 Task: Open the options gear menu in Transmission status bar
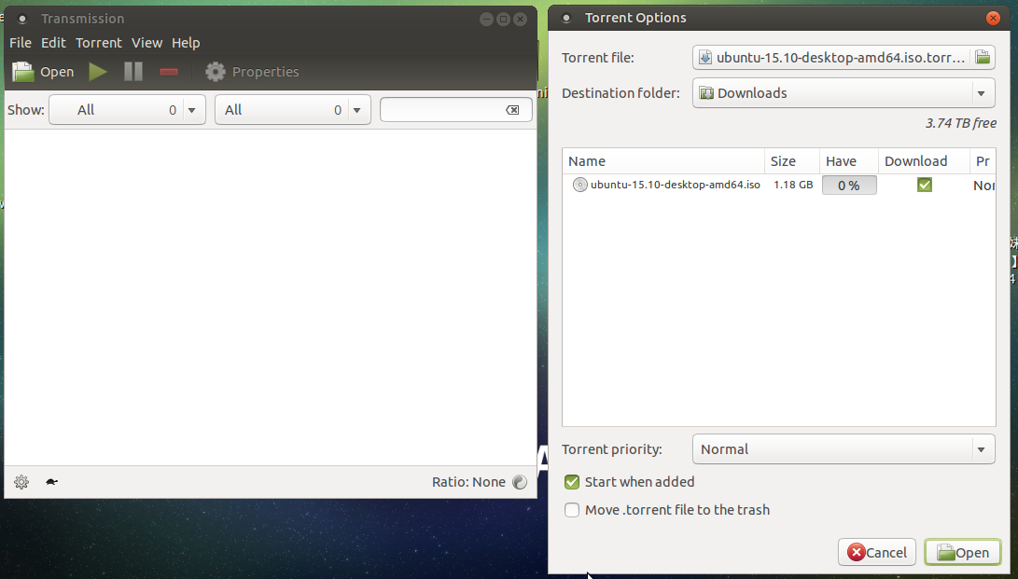coord(21,482)
